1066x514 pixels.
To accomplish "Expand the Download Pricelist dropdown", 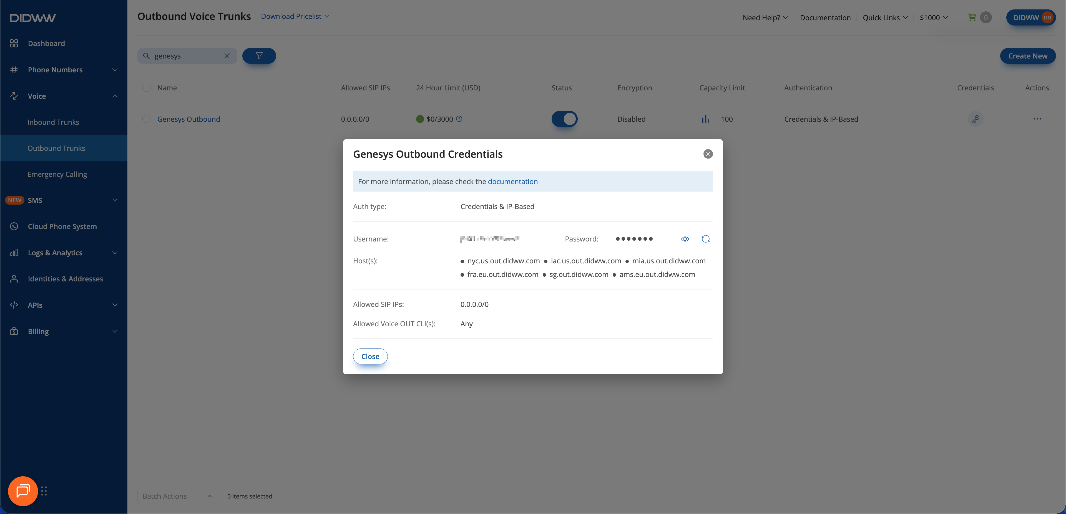I will [x=295, y=16].
